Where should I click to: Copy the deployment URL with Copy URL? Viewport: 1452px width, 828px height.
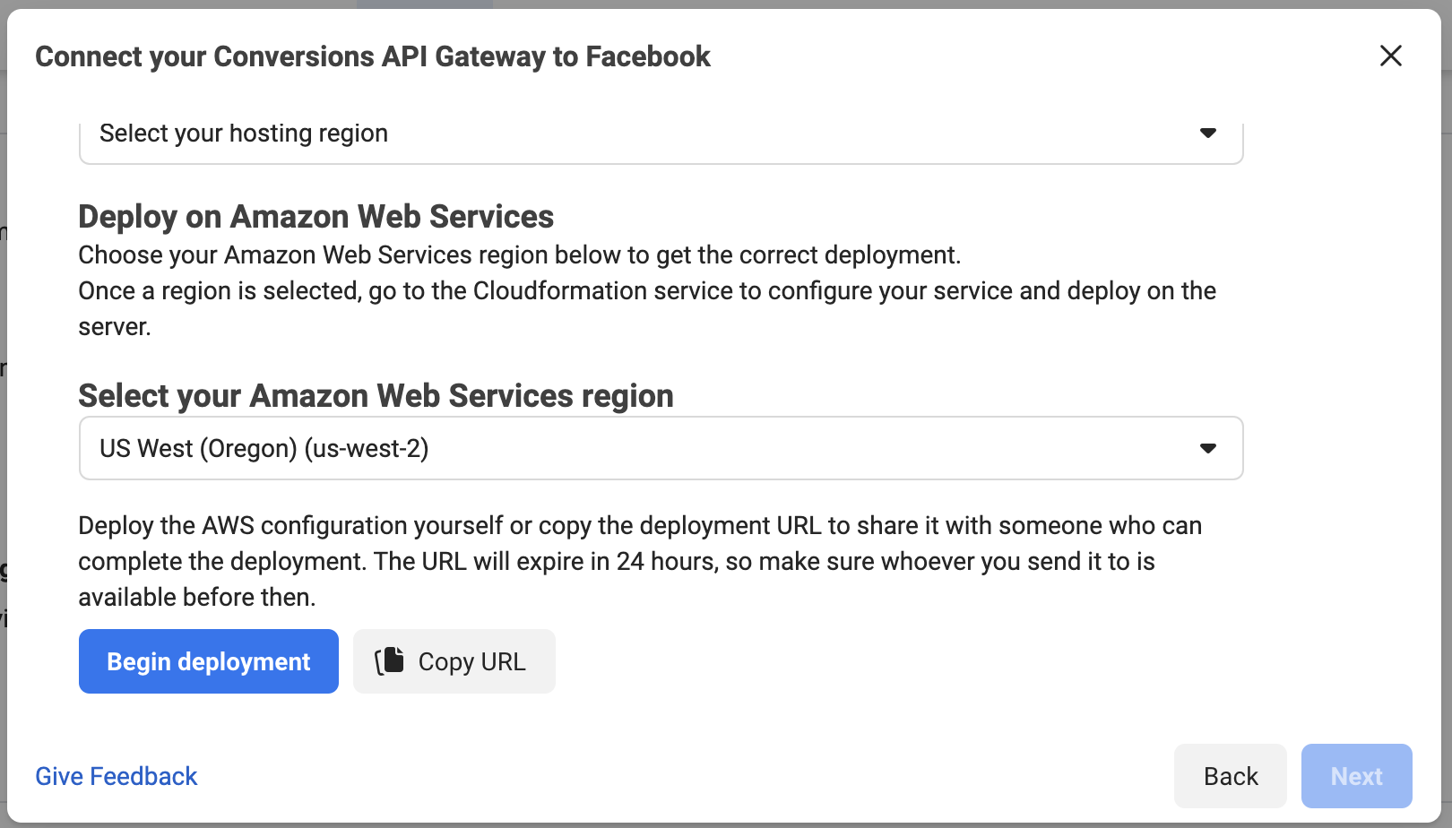point(454,661)
